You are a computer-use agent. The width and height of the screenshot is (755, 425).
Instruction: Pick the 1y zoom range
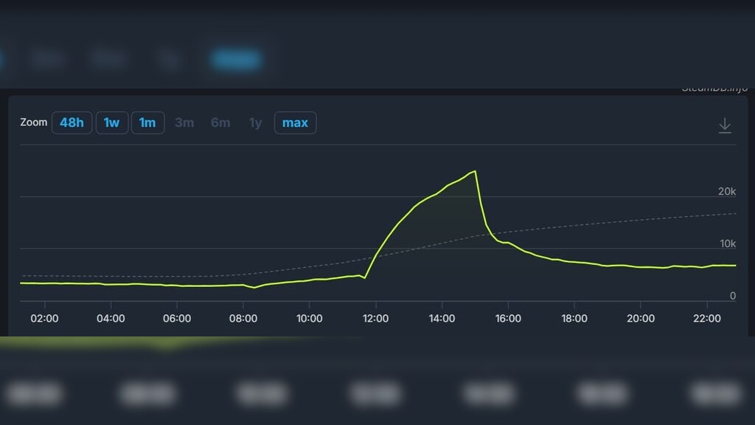click(x=255, y=122)
